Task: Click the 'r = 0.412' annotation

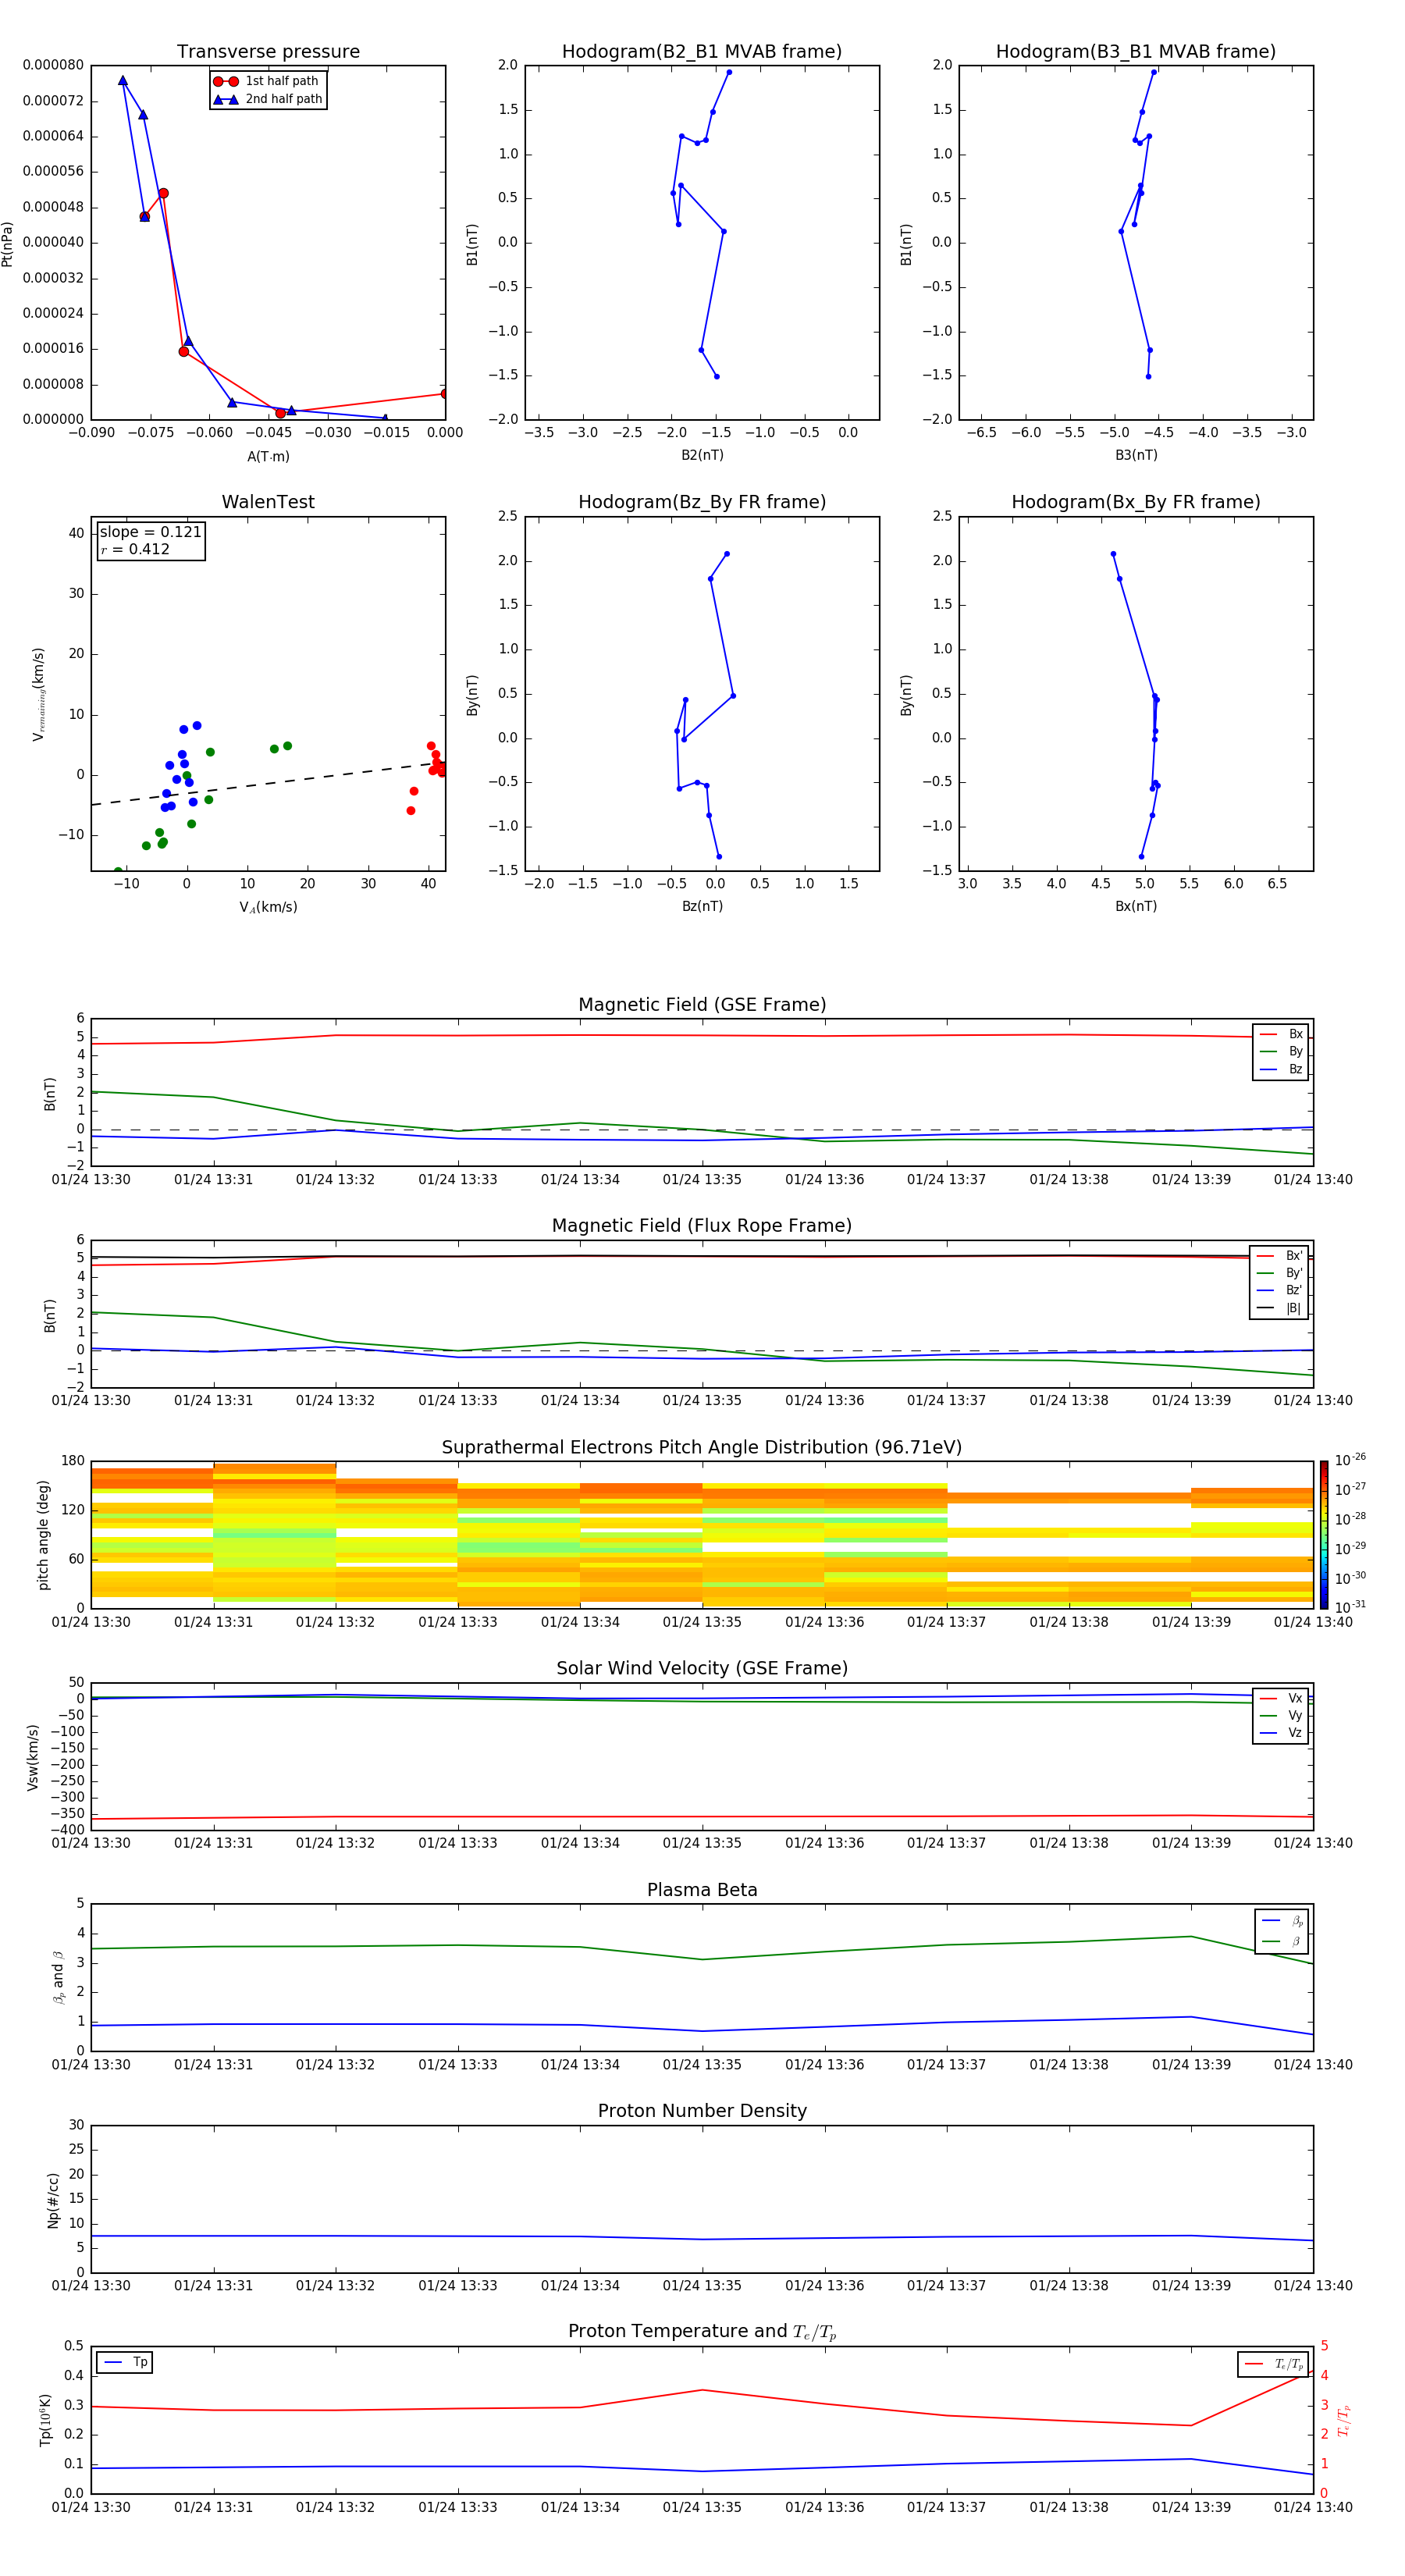Action: pos(135,549)
